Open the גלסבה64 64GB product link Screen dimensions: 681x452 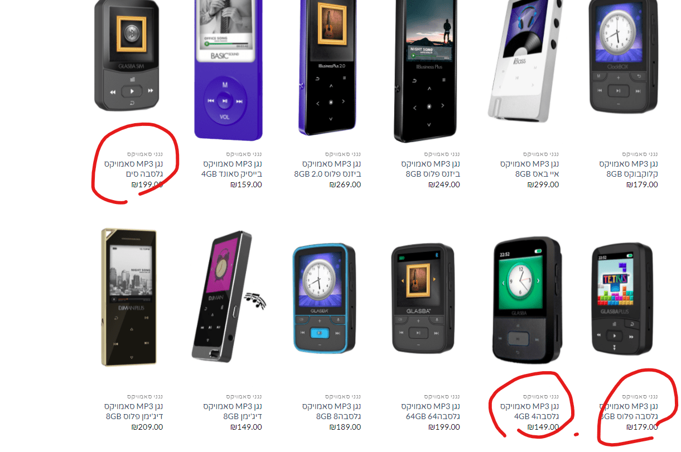click(431, 411)
